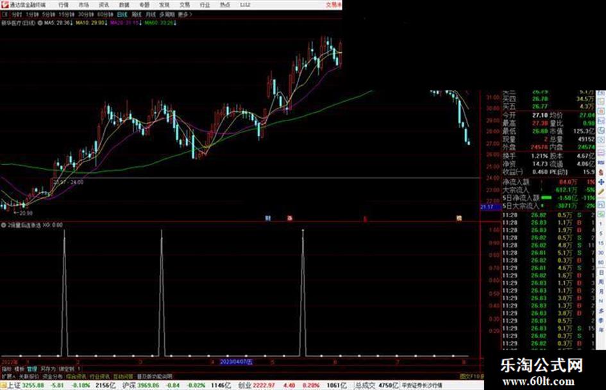Select the 周线 weekly period
606x390 pixels.
click(137, 14)
